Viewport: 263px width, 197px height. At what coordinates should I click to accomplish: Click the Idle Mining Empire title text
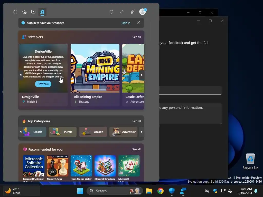[88, 97]
